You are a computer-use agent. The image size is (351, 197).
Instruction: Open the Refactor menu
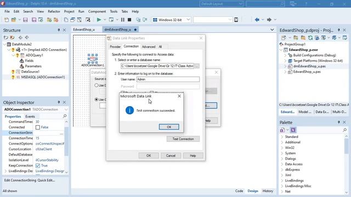(x=54, y=11)
